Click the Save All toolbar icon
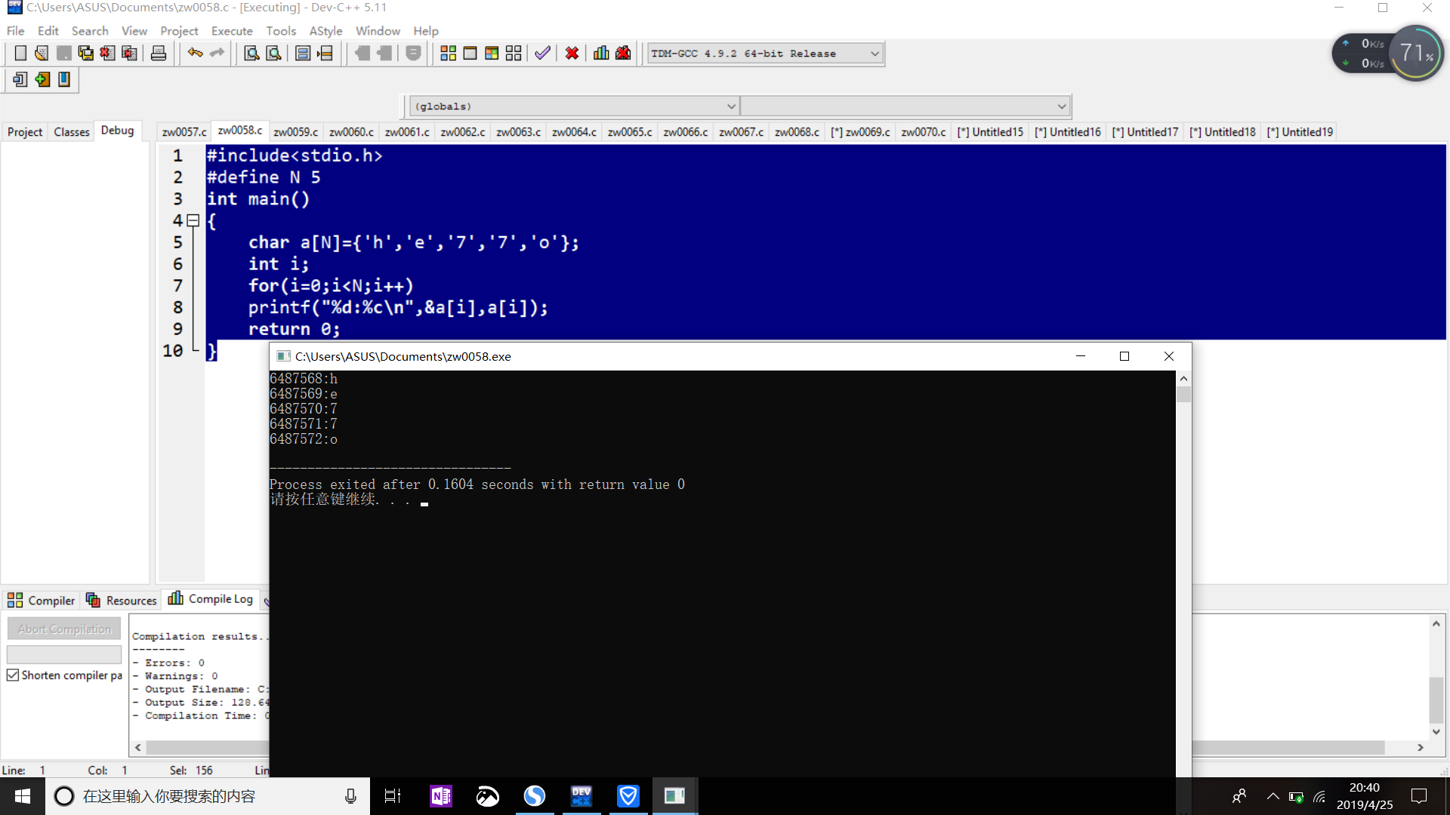Viewport: 1450px width, 815px height. (86, 54)
